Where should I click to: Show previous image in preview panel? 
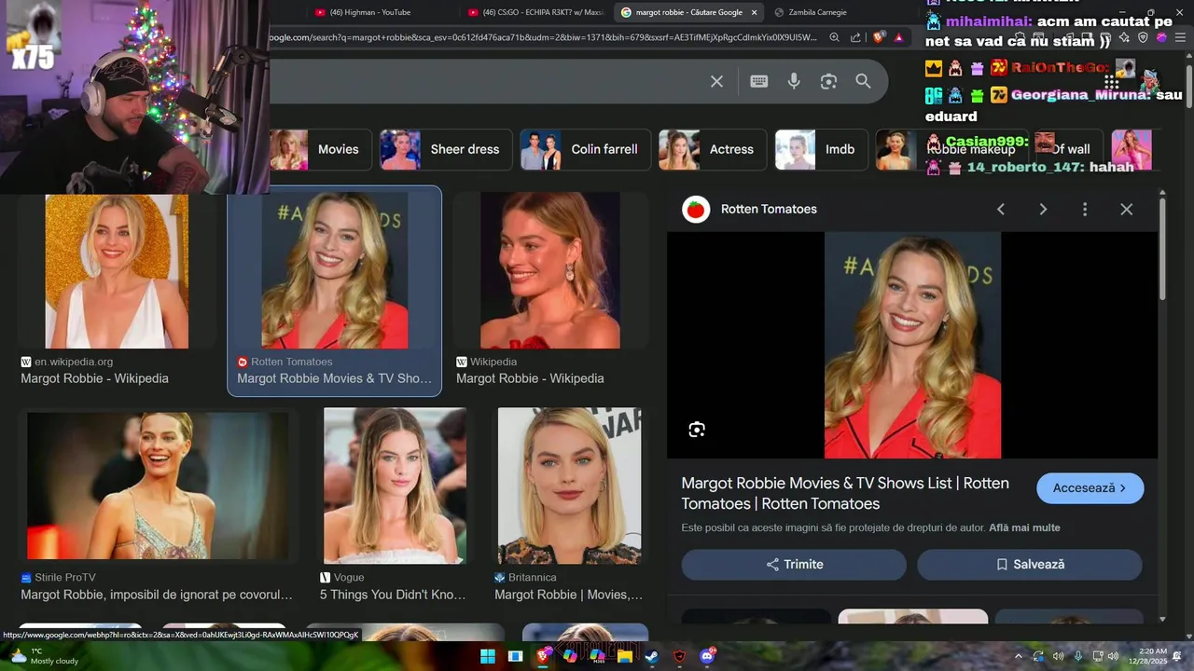pyautogui.click(x=1001, y=209)
